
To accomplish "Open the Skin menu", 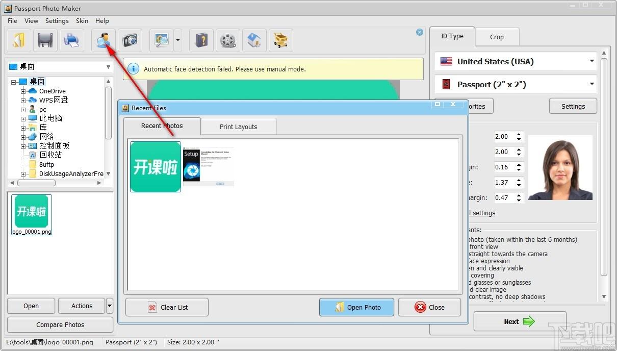I will click(x=82, y=21).
